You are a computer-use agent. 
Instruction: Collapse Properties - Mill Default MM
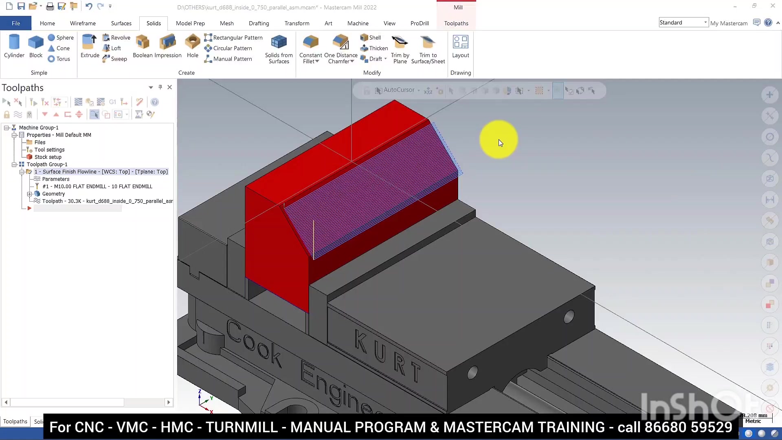tap(14, 135)
